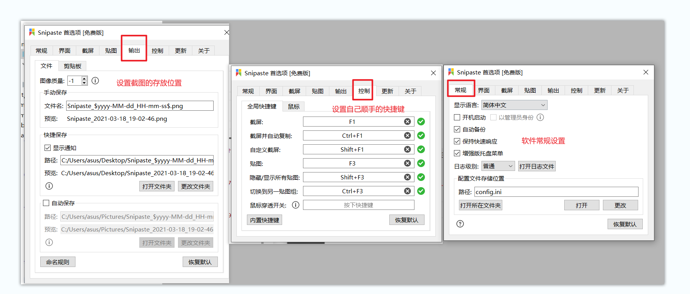Click 恢复默认 in general window
This screenshot has height=294, width=690.
(625, 224)
